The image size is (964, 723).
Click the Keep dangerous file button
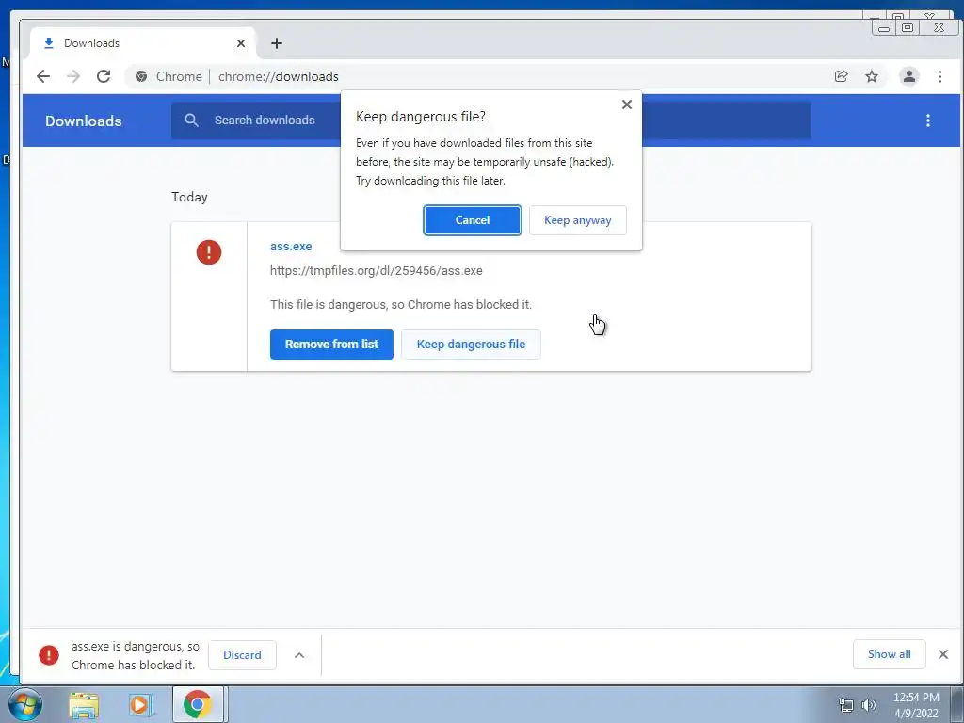click(x=471, y=345)
